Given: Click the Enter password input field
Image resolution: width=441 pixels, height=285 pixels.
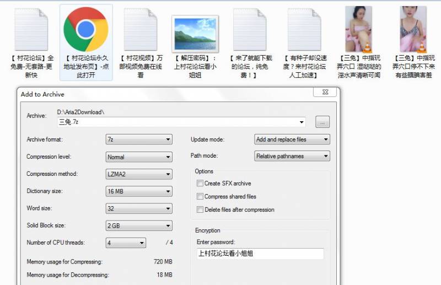Looking at the screenshot, I should tap(260, 254).
